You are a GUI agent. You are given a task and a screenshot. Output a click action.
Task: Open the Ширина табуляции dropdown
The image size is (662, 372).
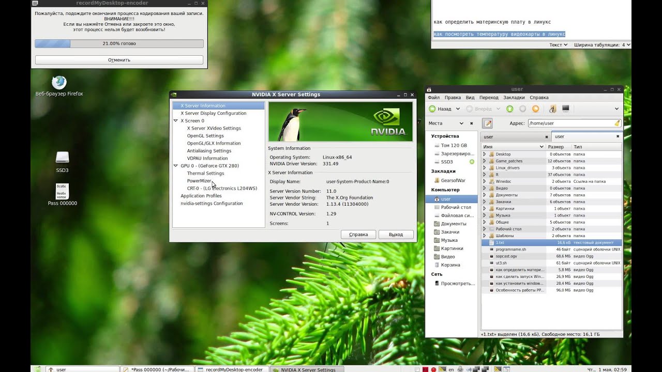pyautogui.click(x=602, y=45)
